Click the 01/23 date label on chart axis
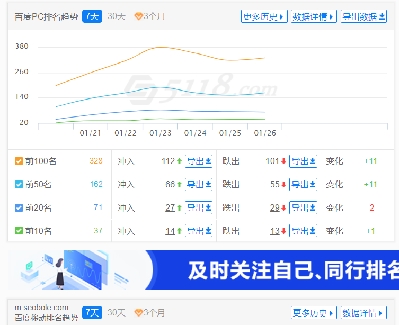Image resolution: width=399 pixels, height=325 pixels. (161, 133)
